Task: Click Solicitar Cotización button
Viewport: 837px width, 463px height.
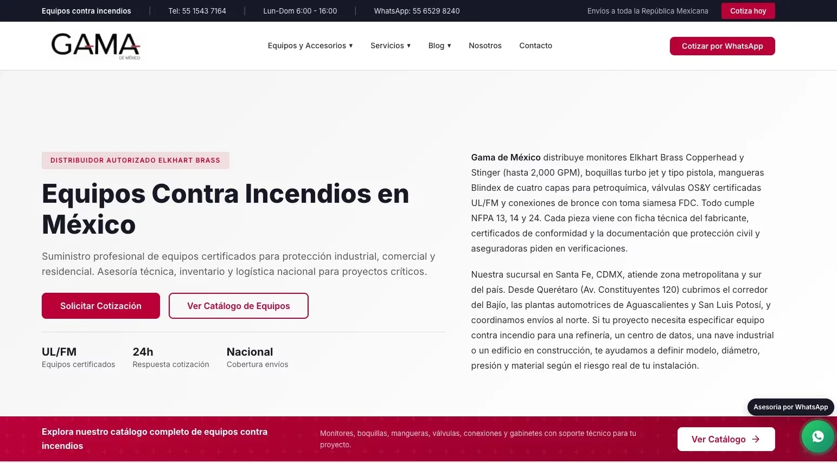Action: point(101,306)
